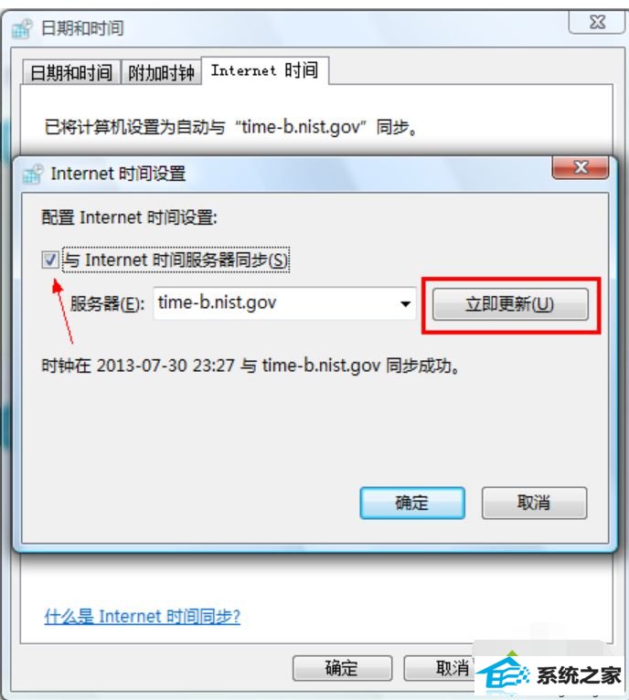Select the Internet 时间 tab

(265, 70)
